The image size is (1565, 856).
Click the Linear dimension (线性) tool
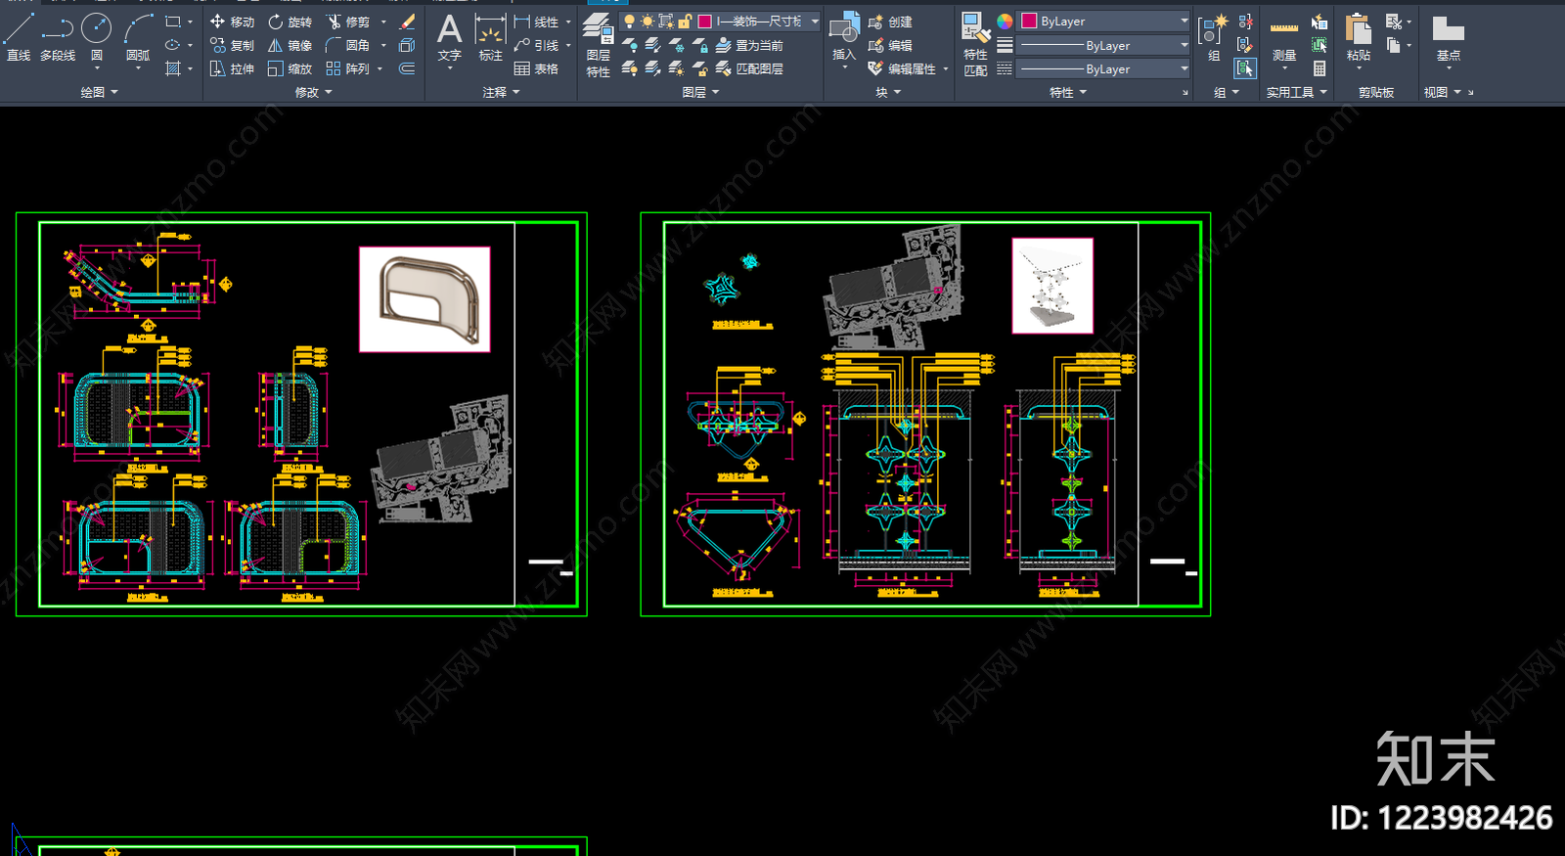536,22
